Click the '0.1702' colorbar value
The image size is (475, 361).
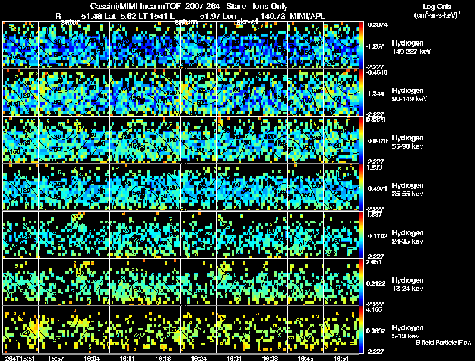378,236
